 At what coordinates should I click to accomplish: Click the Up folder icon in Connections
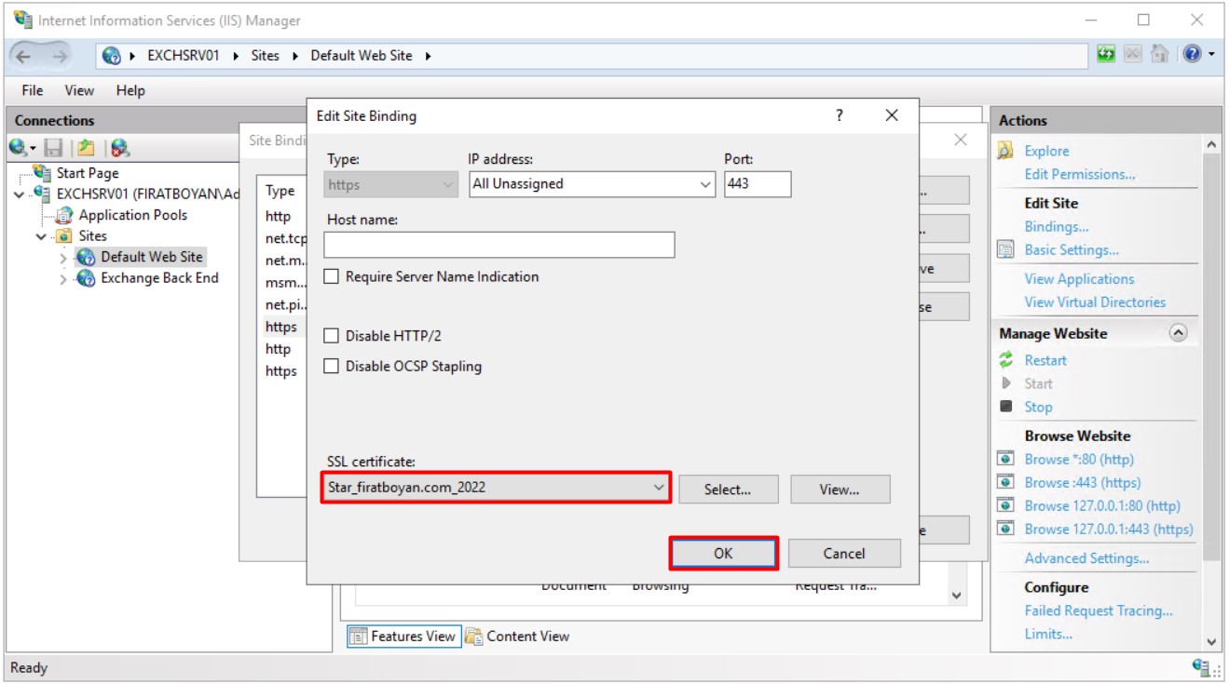(x=86, y=147)
